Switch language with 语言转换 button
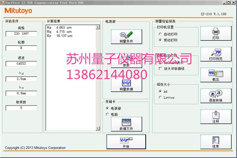This screenshot has width=237, height=158. [216, 96]
